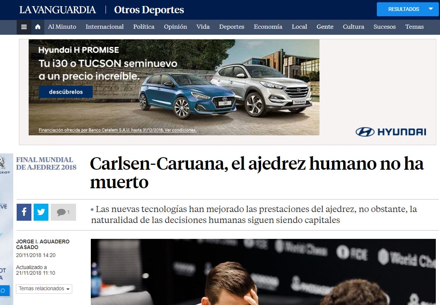Open the comments bubble icon
This screenshot has height=305, width=440.
(63, 212)
